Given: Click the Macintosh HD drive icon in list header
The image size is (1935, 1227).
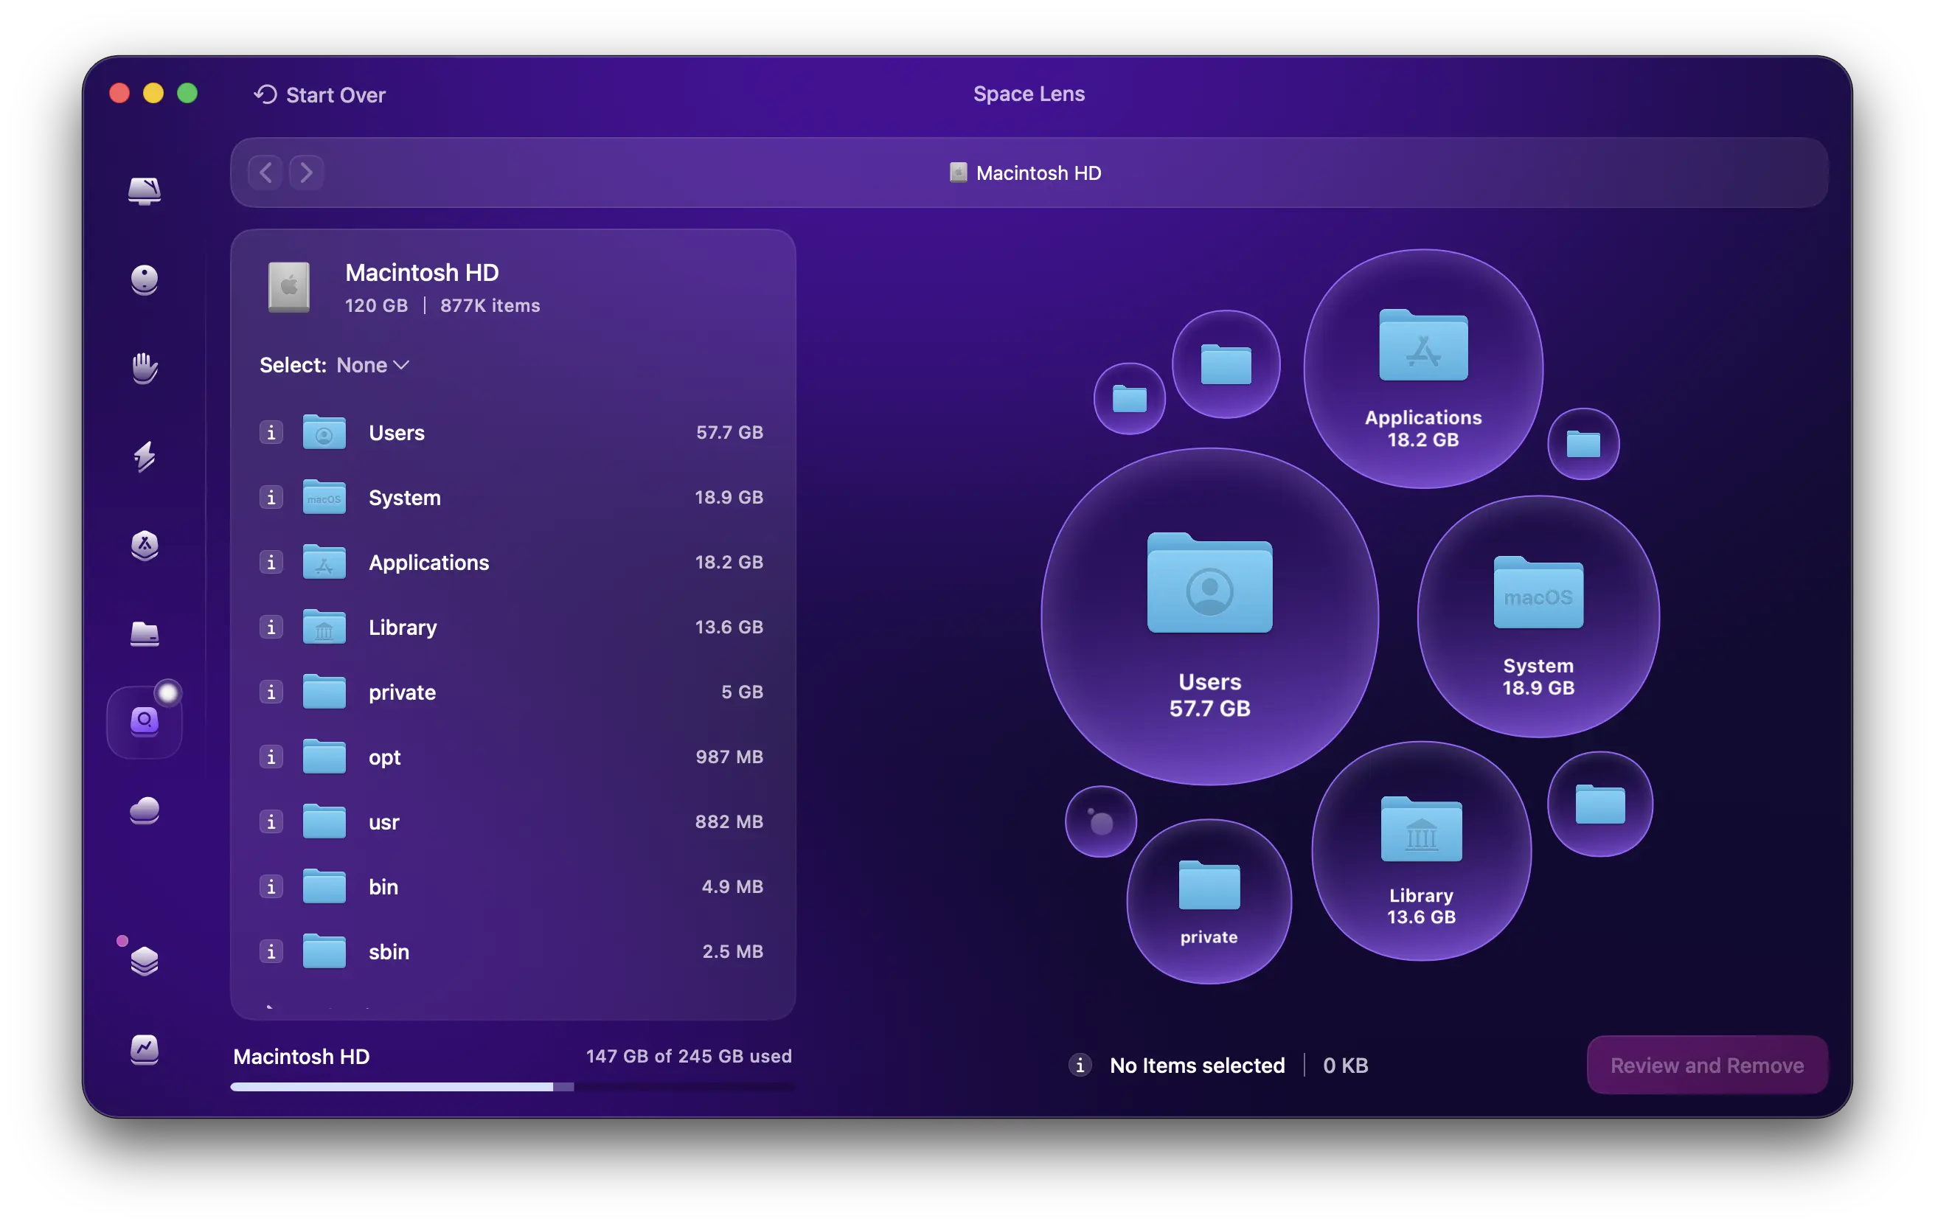Looking at the screenshot, I should [289, 287].
